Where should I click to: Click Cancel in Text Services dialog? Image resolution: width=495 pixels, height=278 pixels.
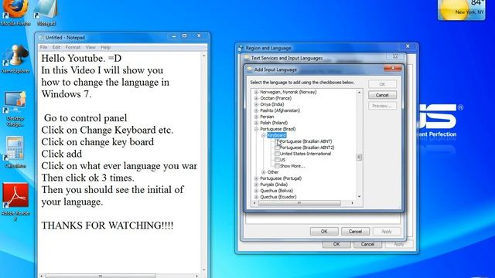(355, 232)
